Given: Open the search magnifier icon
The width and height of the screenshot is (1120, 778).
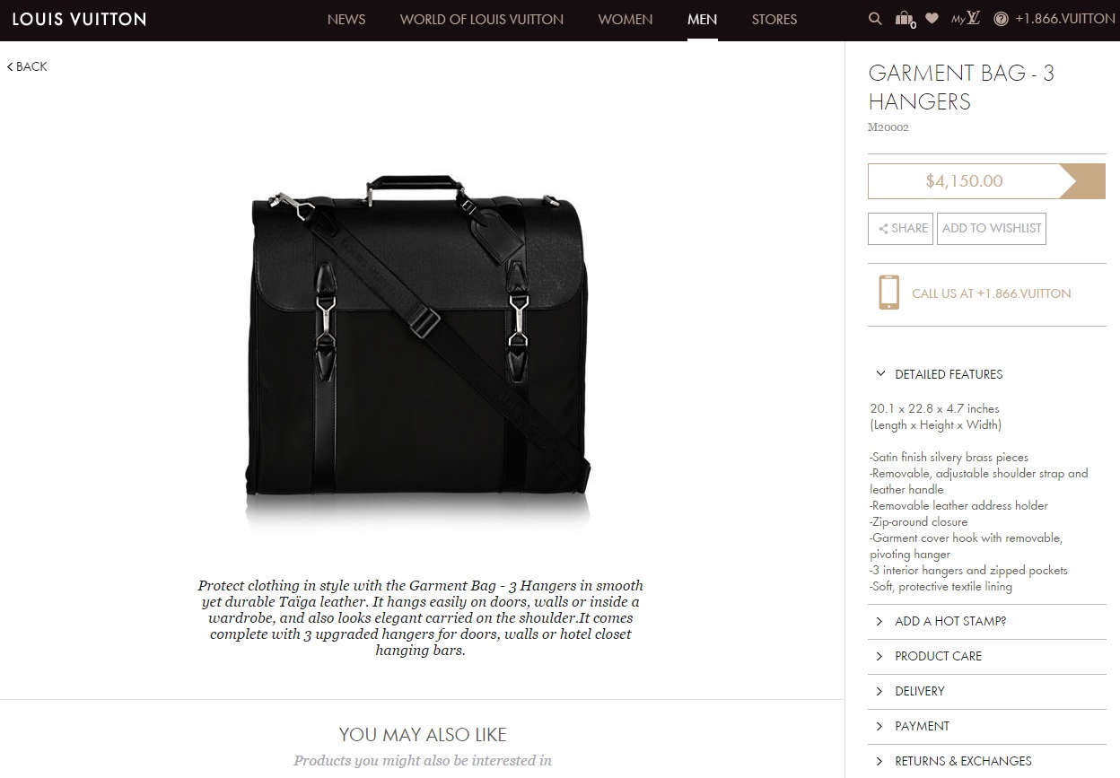Looking at the screenshot, I should coord(875,19).
